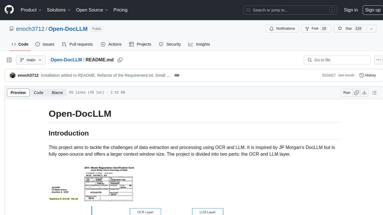The image size is (383, 215).
Task: Click the Introduction heading
Action: point(69,133)
